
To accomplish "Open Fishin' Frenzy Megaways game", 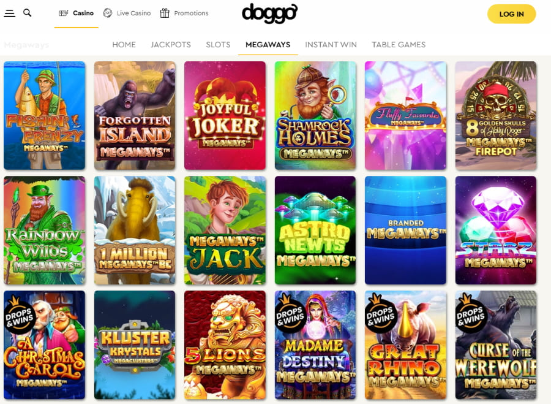I will tap(44, 115).
